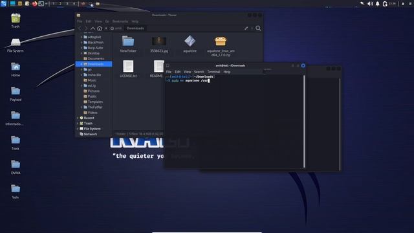Click the terminal window's vertical scrollbar
Image resolution: width=414 pixels, height=233 pixels.
coord(304,121)
